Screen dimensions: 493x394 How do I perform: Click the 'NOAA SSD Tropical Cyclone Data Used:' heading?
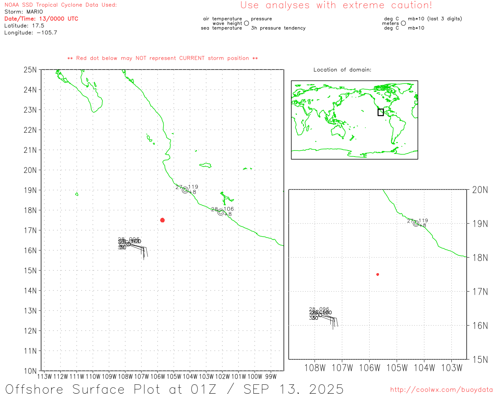(60, 5)
